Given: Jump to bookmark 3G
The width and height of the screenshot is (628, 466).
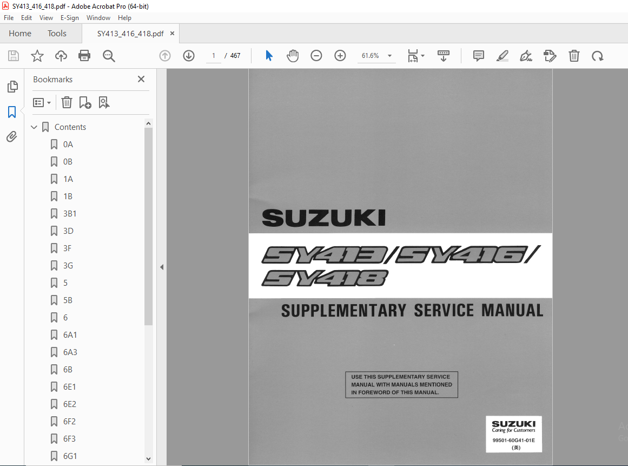Looking at the screenshot, I should tap(68, 266).
